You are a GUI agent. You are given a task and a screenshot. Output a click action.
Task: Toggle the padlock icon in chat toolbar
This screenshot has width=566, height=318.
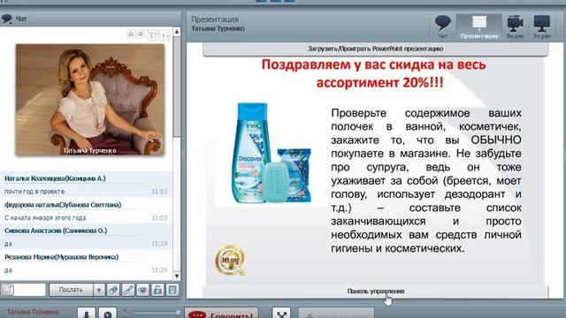coord(157,290)
